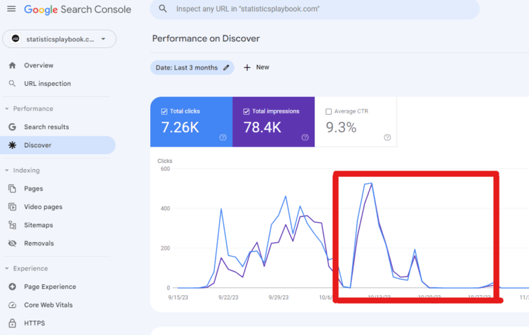Screen dimensions: 529x335
Task: Click the HTTPS padlock icon
Action: pos(12,323)
